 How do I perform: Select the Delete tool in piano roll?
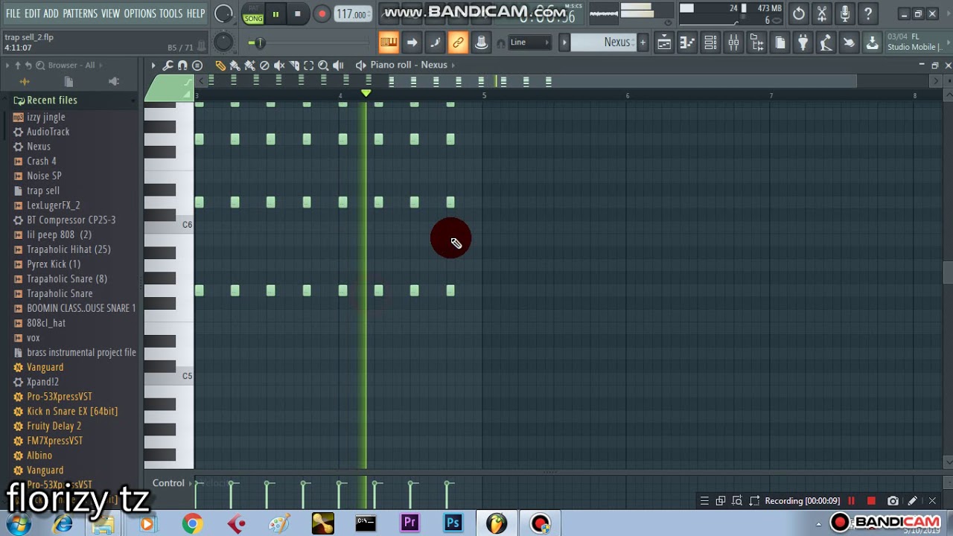click(x=264, y=66)
